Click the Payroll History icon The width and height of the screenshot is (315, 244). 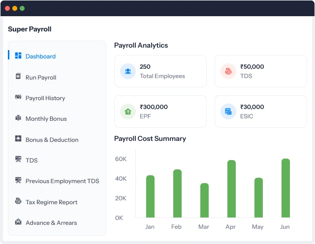(18, 97)
